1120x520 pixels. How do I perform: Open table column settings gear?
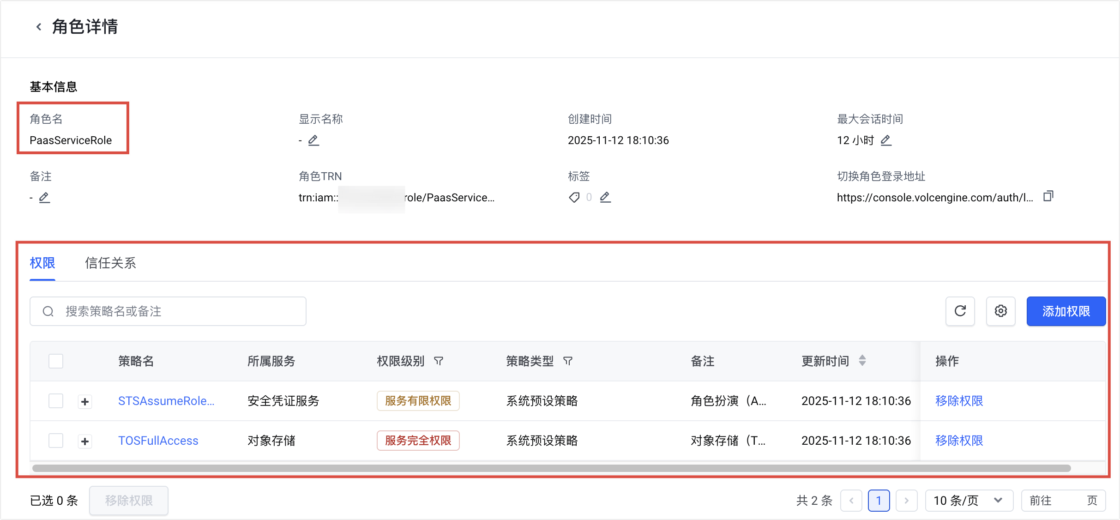click(x=1000, y=311)
